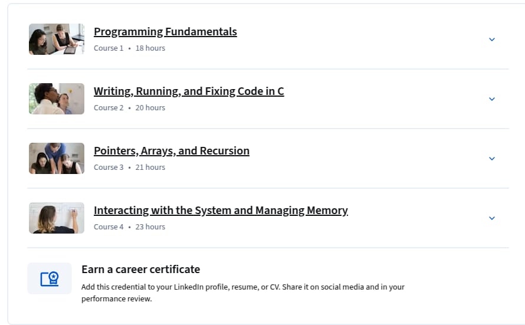
Task: Expand the Pointers, Arrays, and Recursion chevron
Action: (x=491, y=159)
